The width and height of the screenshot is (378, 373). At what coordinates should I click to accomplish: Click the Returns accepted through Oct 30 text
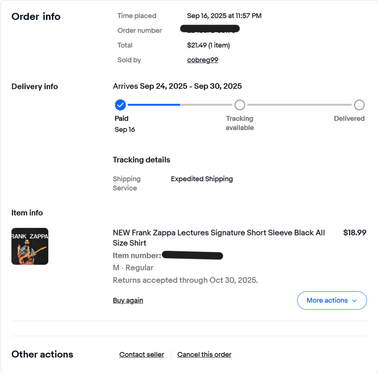point(185,280)
